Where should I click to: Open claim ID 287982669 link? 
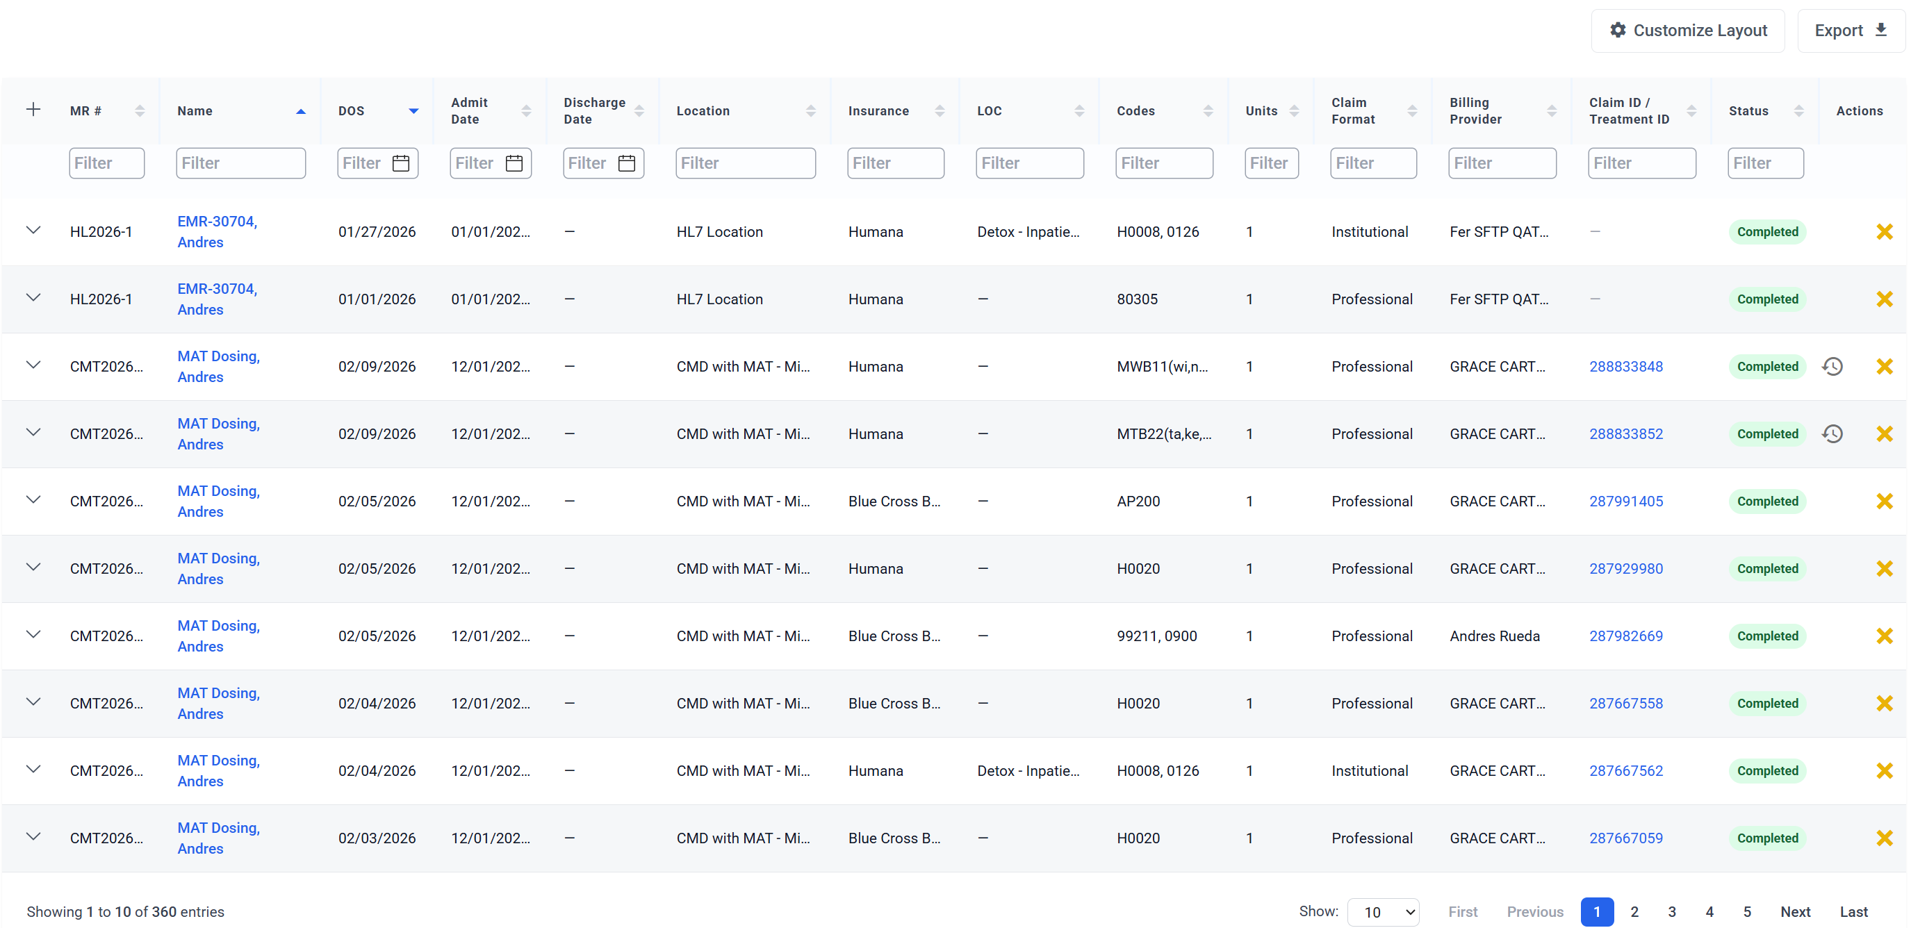[1625, 636]
